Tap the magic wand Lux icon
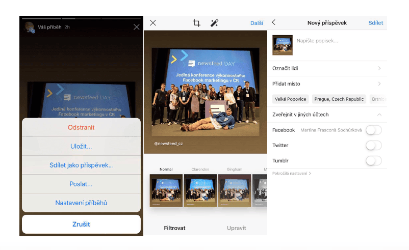Screen dimensions: 409x250 (x=214, y=23)
